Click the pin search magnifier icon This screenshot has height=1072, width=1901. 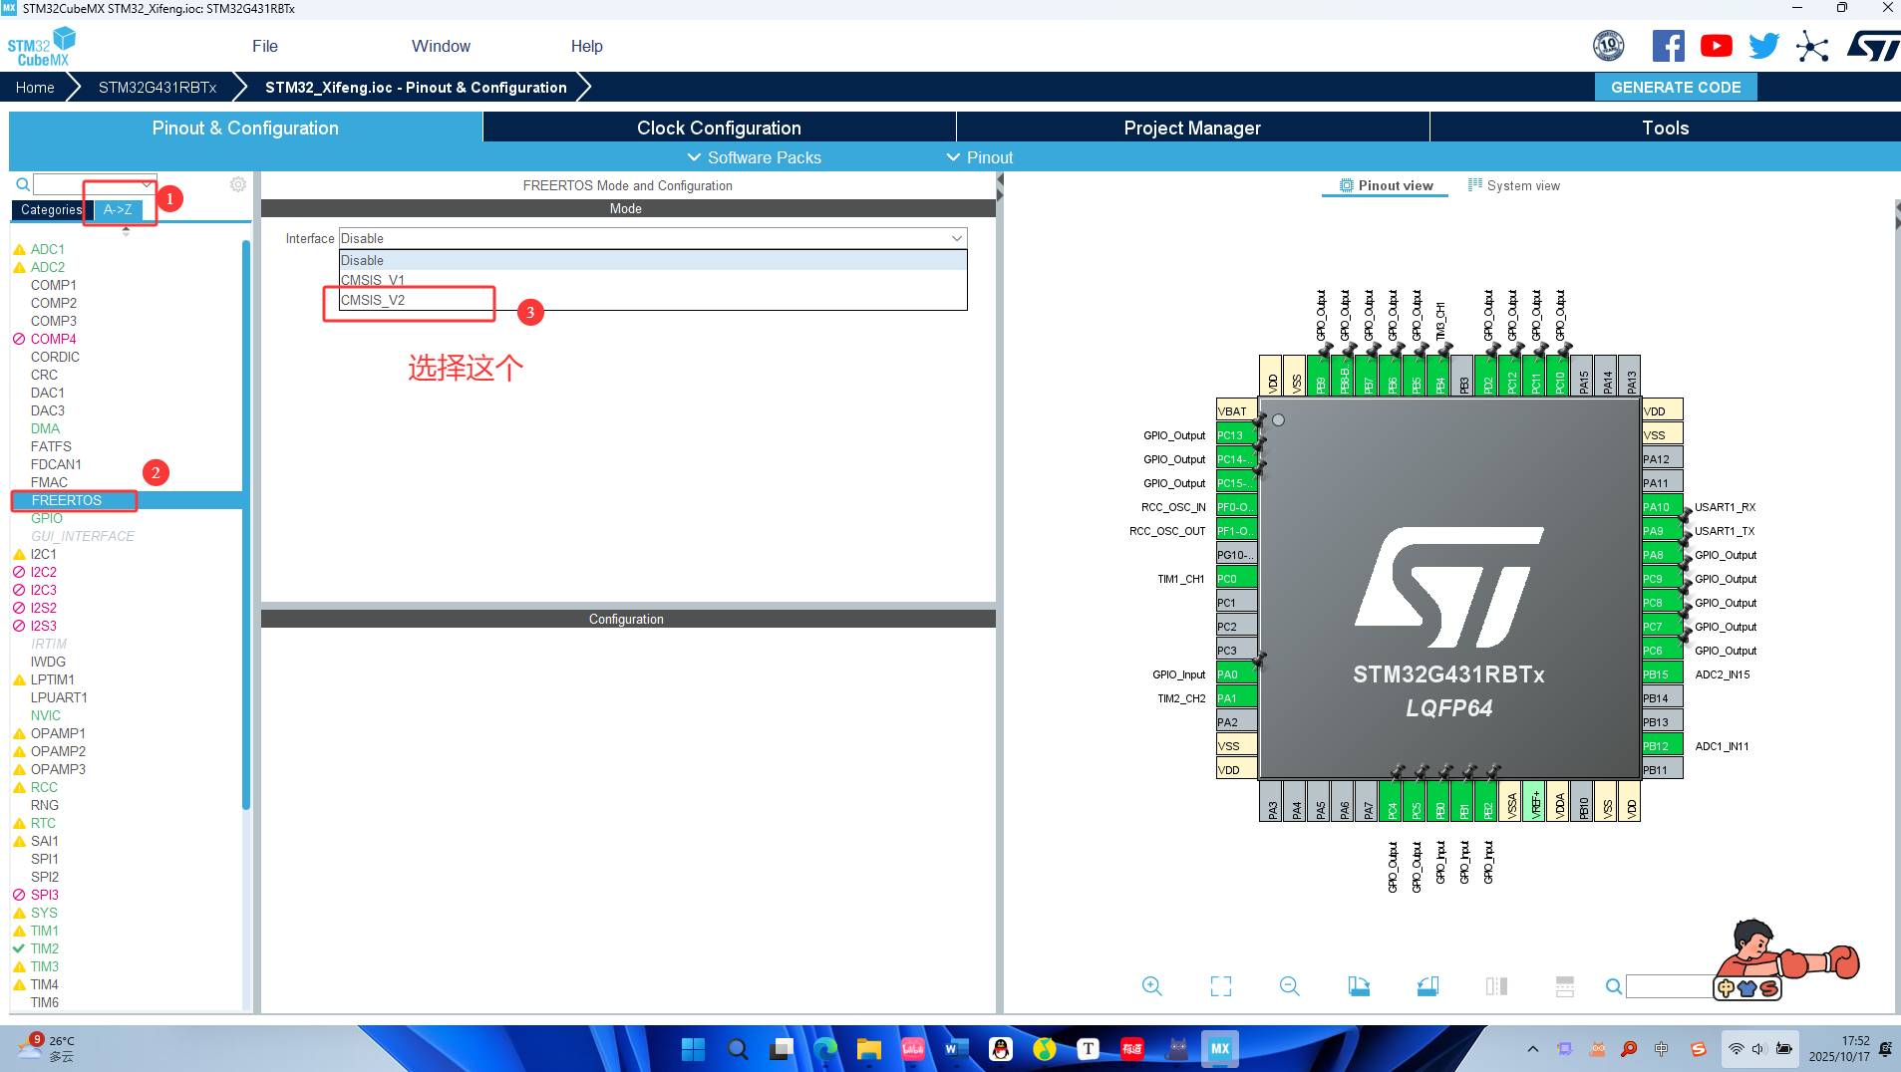click(1613, 986)
